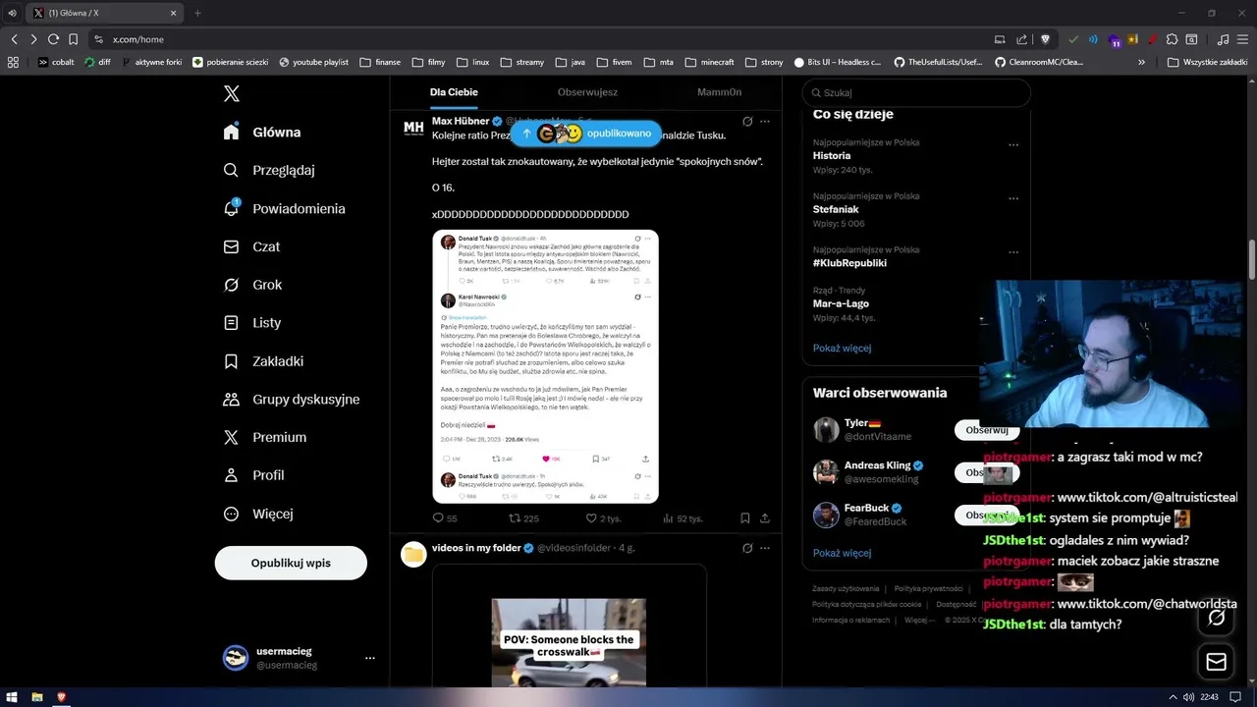Click Pokaż więcej under trends
This screenshot has width=1257, height=707.
(842, 348)
